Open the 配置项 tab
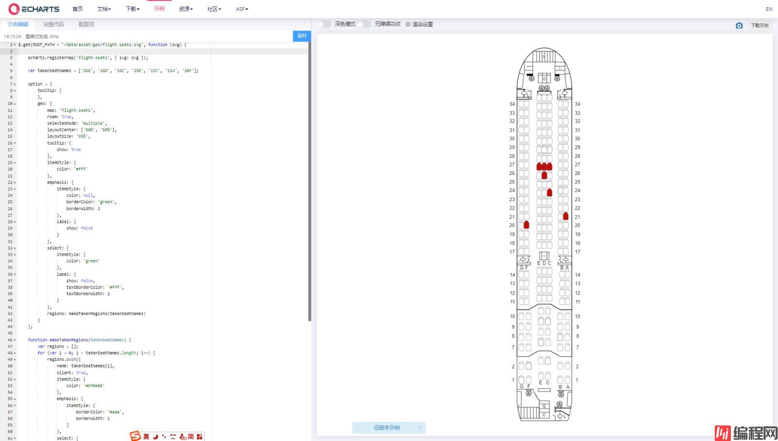Screen dimensions: 778x441 point(86,24)
